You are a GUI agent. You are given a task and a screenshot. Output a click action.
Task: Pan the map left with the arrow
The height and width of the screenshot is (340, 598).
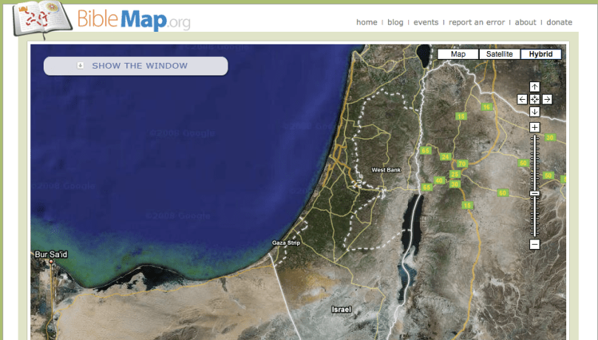pos(522,100)
